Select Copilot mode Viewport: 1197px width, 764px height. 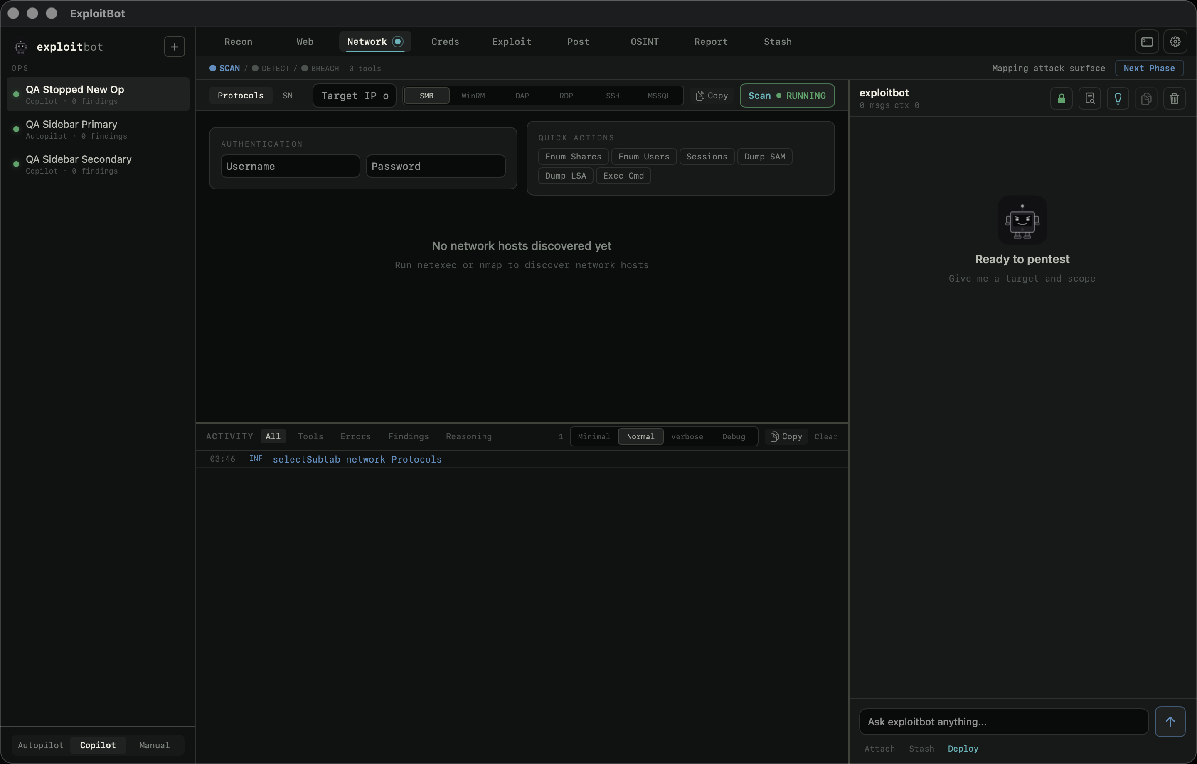98,745
